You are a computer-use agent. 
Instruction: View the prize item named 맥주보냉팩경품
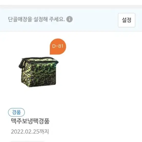[x=30, y=121]
